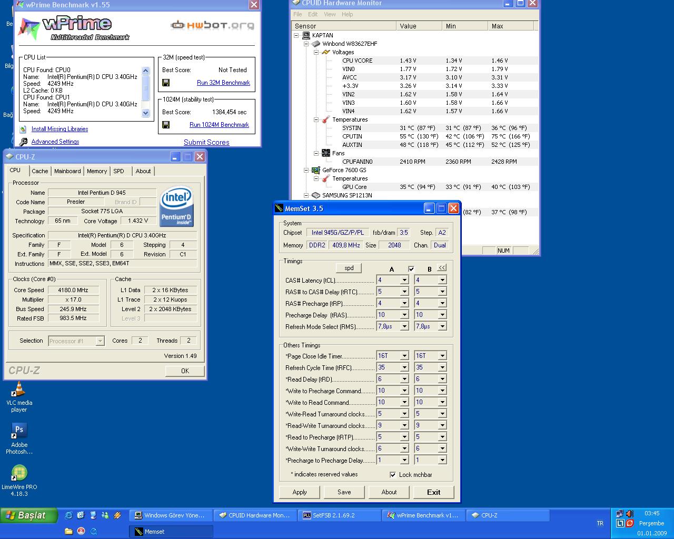Switch to Windows Görev Yöneticisi taskbar button
The height and width of the screenshot is (539, 674).
tap(171, 515)
